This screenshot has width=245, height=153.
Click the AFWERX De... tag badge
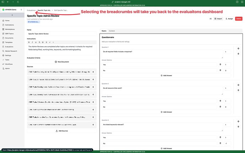click(x=34, y=22)
